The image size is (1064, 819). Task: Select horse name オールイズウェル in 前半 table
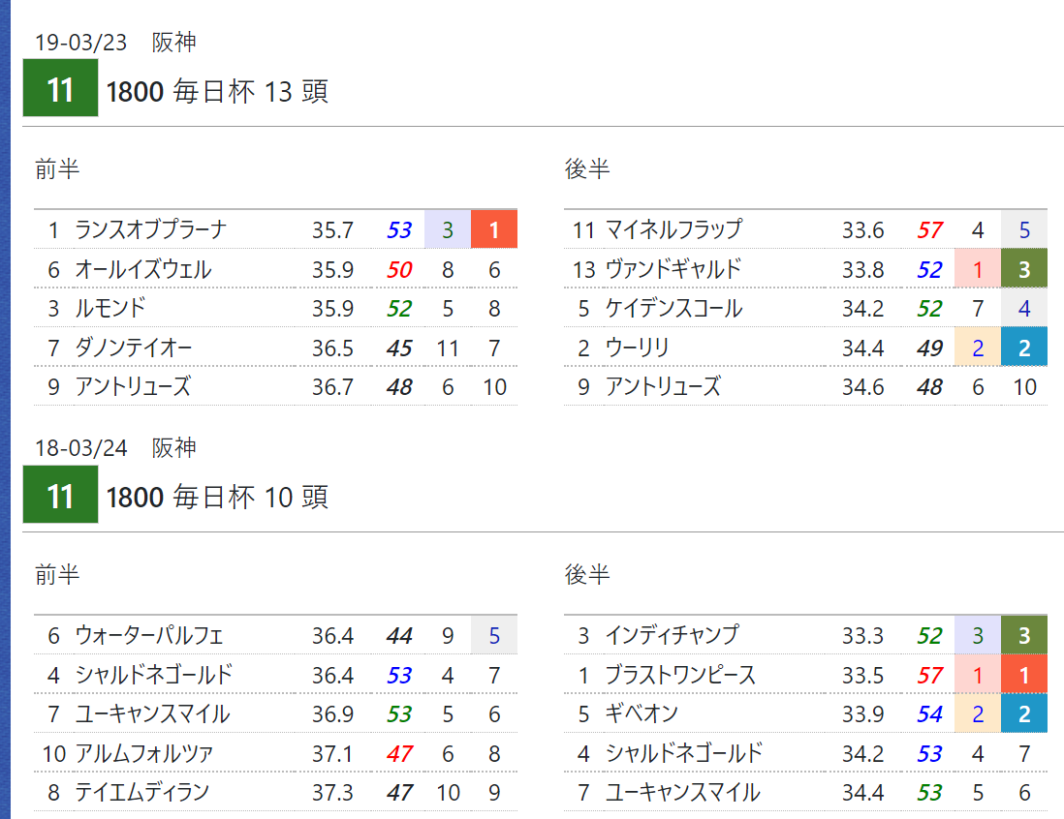[143, 269]
